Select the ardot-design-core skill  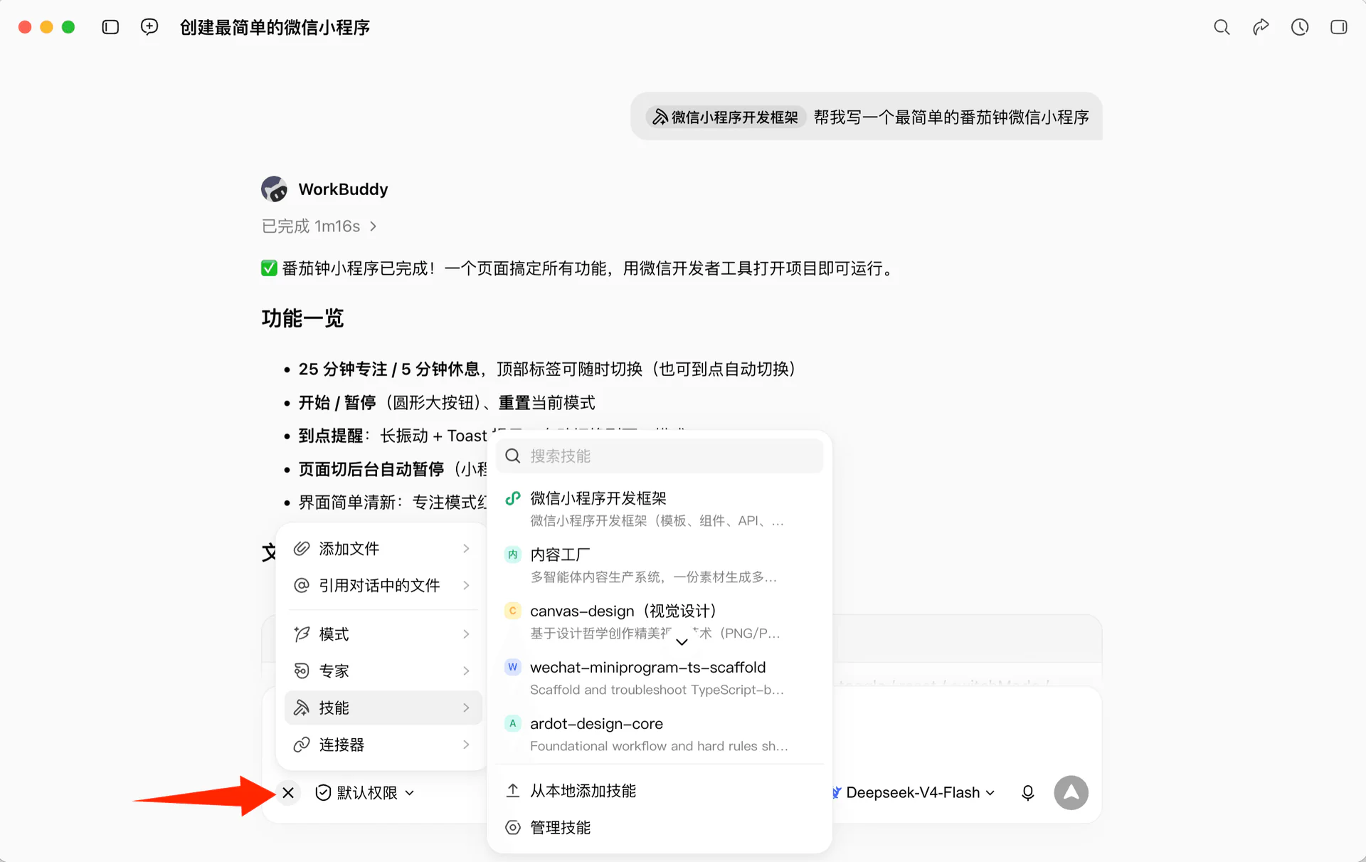coord(660,734)
